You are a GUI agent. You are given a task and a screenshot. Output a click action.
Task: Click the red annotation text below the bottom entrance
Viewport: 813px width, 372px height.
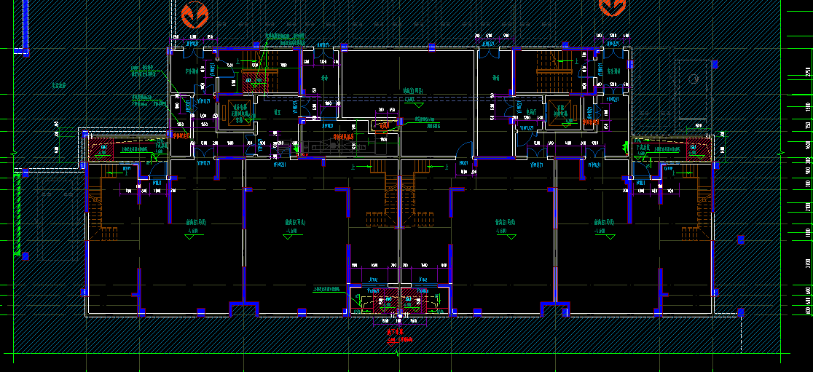coord(400,336)
